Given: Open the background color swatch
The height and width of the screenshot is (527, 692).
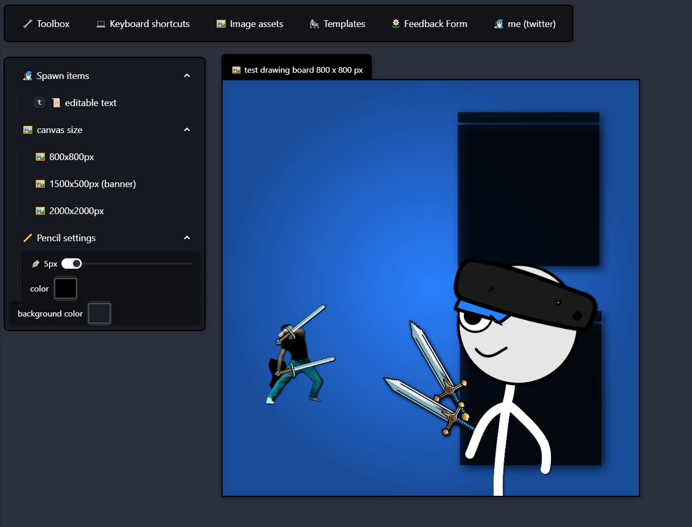Looking at the screenshot, I should (x=99, y=313).
